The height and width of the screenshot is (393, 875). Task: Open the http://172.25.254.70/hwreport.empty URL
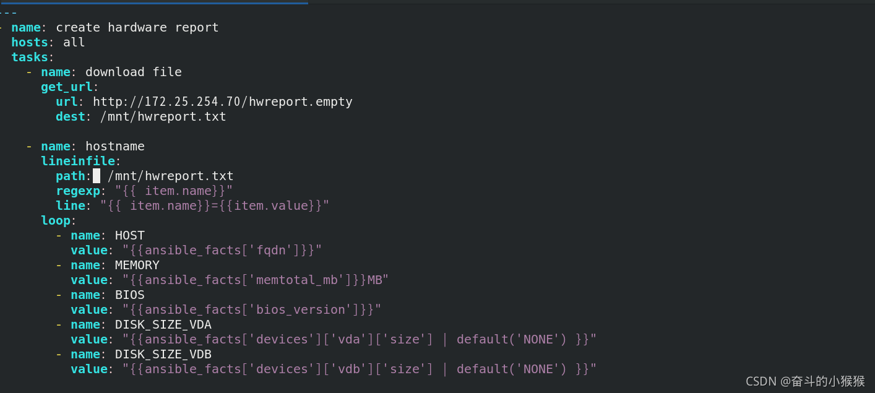click(x=223, y=101)
